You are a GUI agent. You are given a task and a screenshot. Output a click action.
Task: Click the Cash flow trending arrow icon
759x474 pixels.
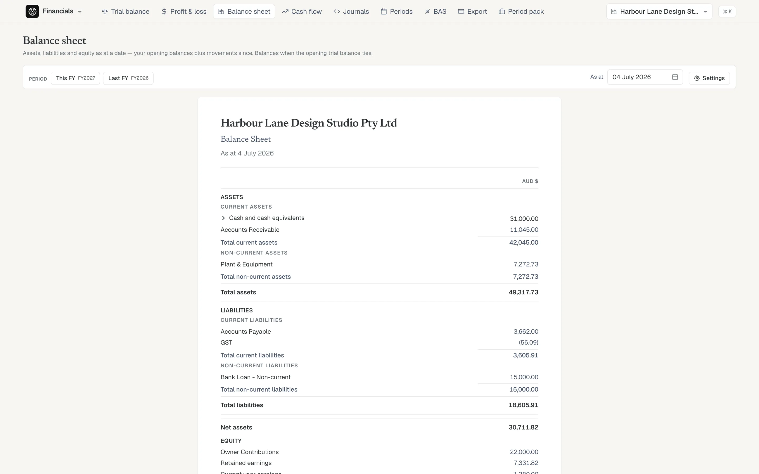pyautogui.click(x=285, y=12)
